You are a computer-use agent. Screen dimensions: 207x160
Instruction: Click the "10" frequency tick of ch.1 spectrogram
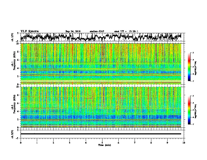pyautogui.click(x=18, y=44)
